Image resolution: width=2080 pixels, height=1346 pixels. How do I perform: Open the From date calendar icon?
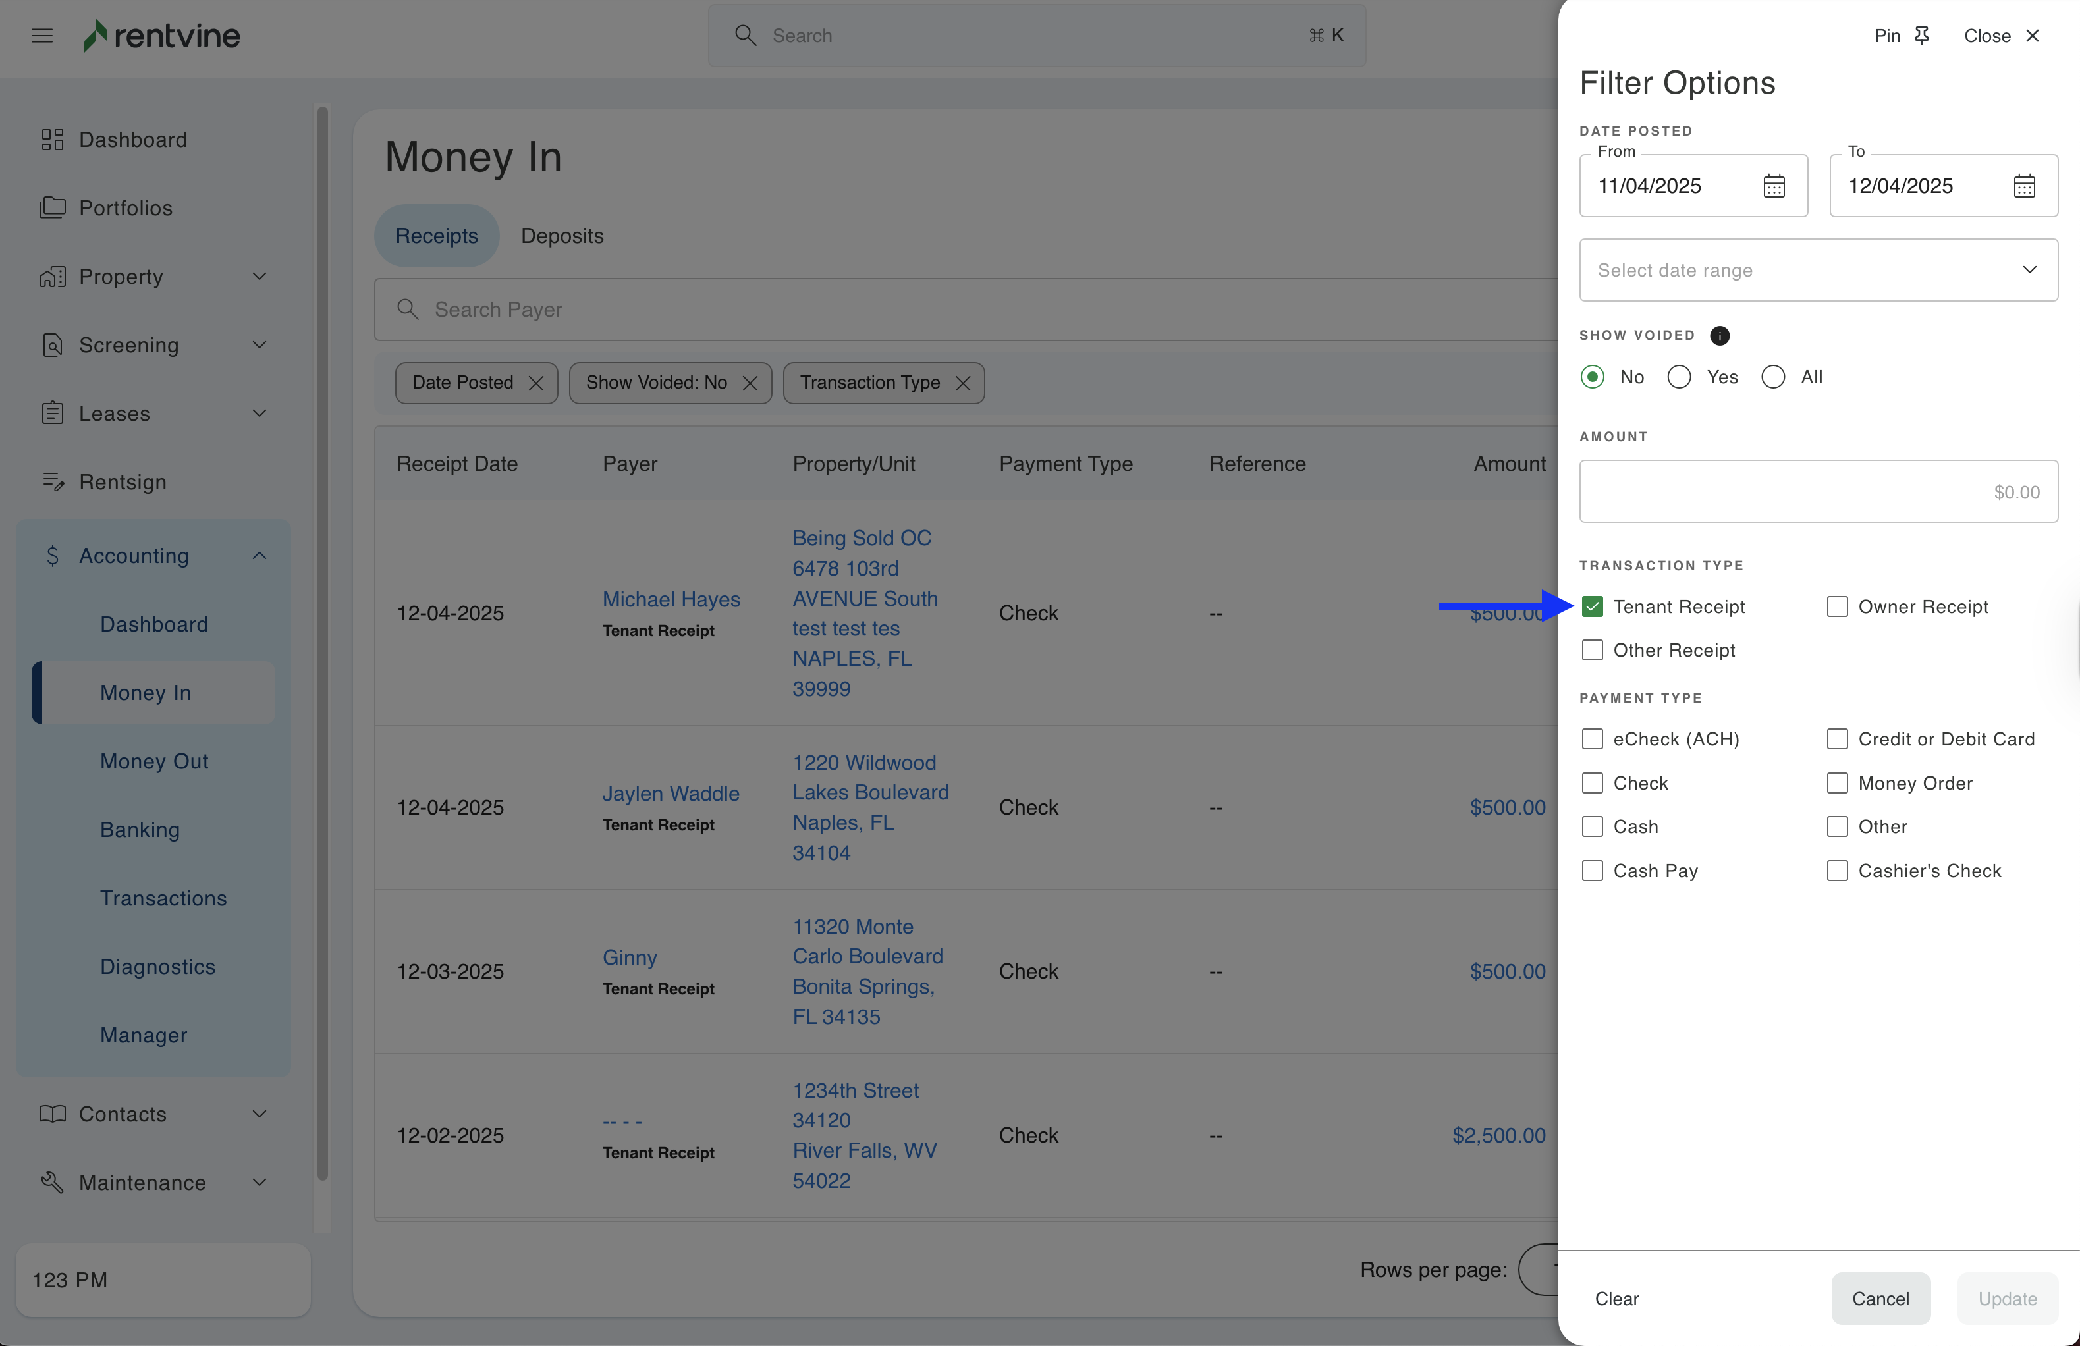click(1773, 186)
